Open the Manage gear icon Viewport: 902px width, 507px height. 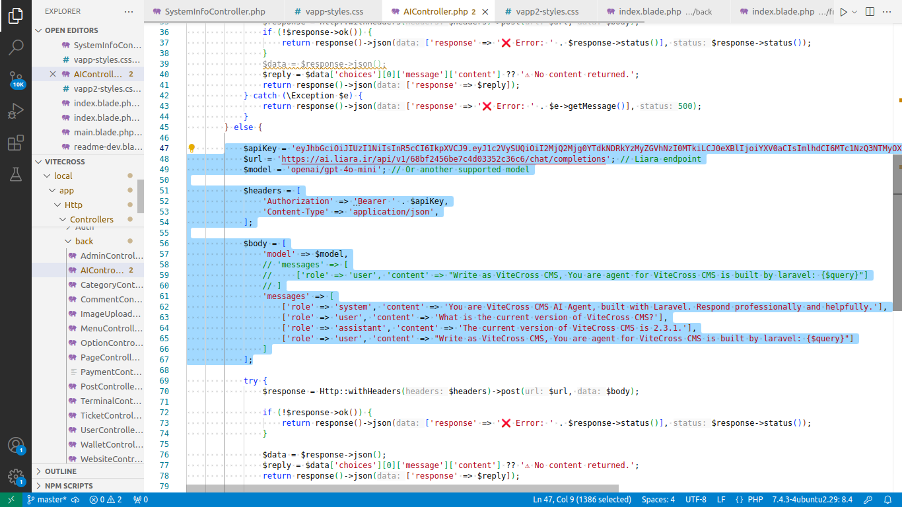(16, 477)
